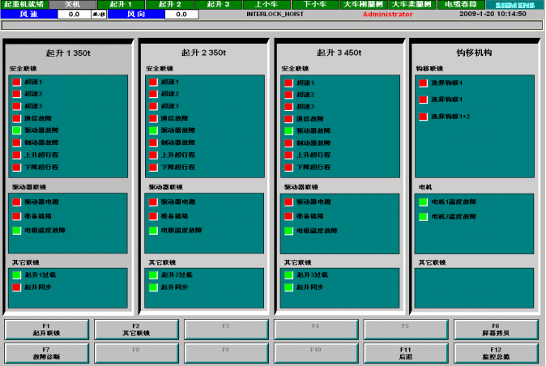Click 准备就绪 indicator in 起升 2 350t panel
The width and height of the screenshot is (546, 366).
[x=152, y=216]
